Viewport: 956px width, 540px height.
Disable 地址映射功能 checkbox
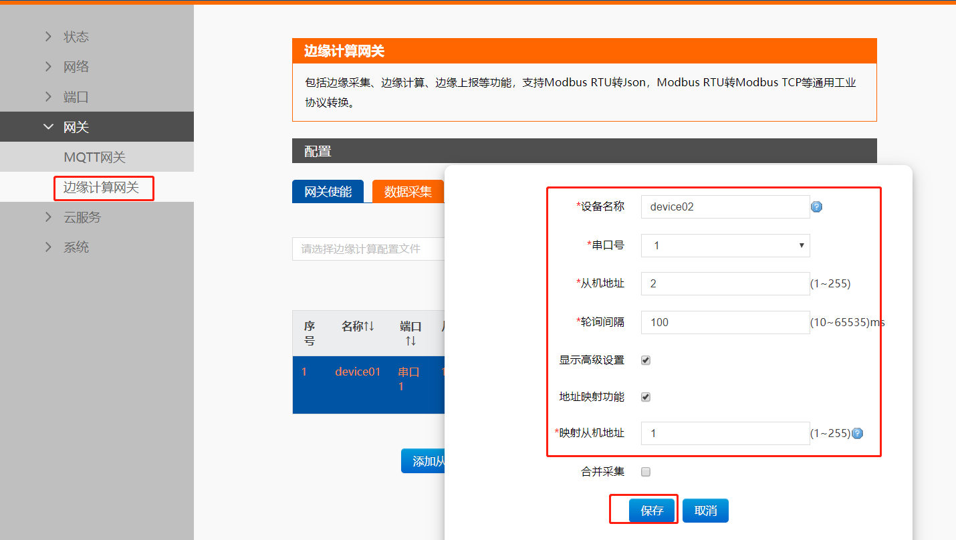pyautogui.click(x=646, y=397)
